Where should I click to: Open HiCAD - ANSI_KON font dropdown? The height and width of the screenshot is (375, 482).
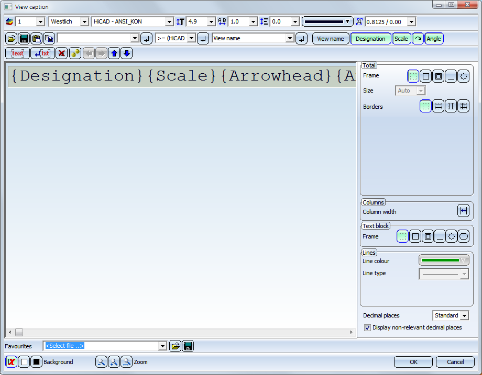click(x=169, y=22)
